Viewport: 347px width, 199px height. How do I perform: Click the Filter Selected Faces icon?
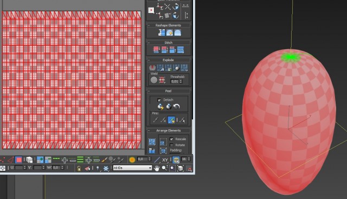[x=87, y=169]
